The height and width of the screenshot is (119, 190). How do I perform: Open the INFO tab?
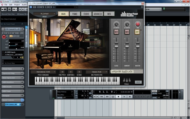click(109, 14)
